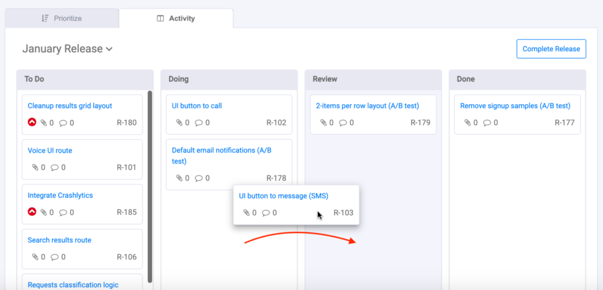Screen dimensions: 603x290
Task: Click the R-106 ticket ID
Action: point(127,257)
